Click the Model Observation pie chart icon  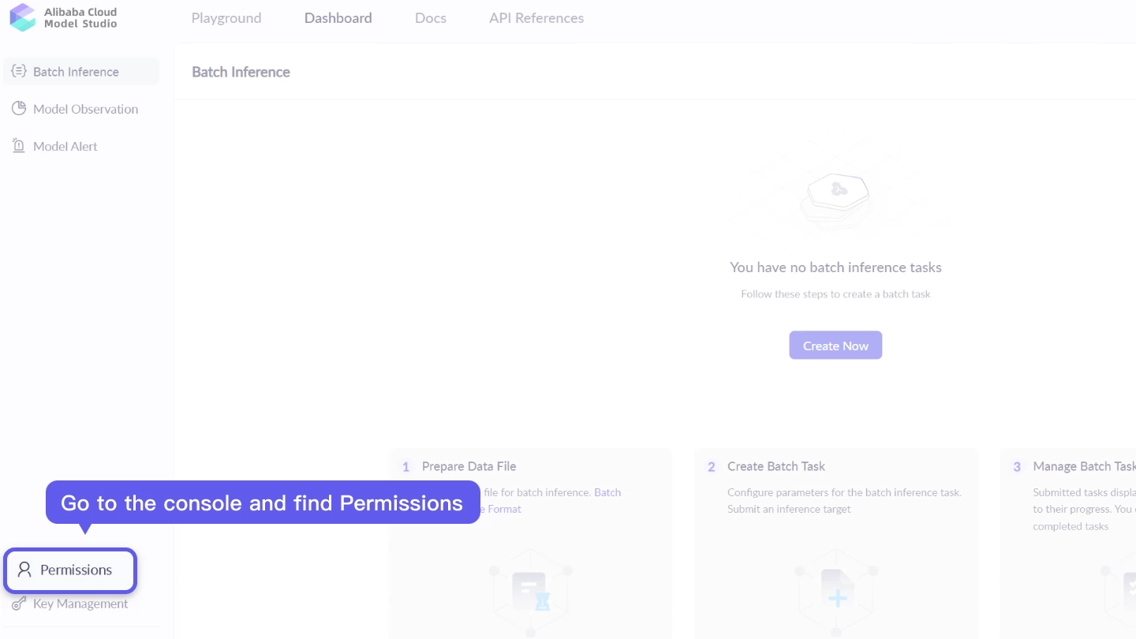[19, 108]
